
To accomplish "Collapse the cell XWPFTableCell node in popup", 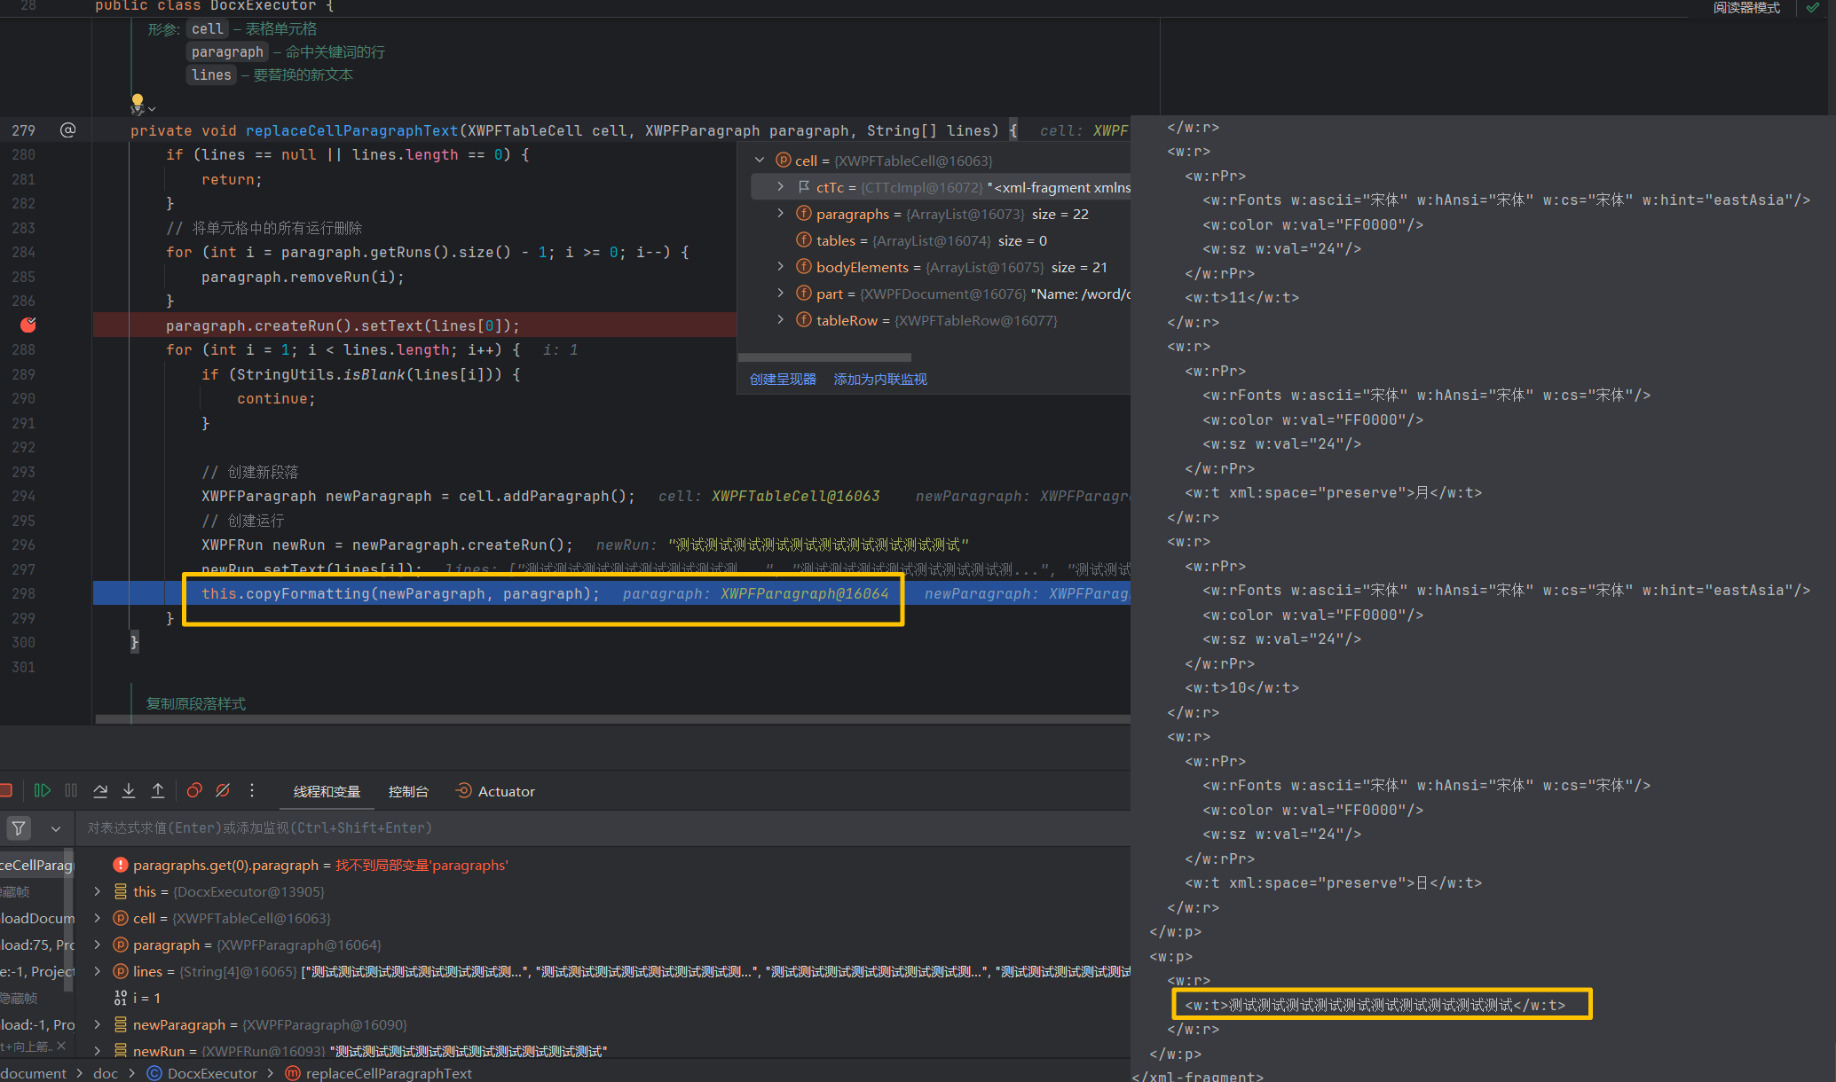I will [x=760, y=161].
